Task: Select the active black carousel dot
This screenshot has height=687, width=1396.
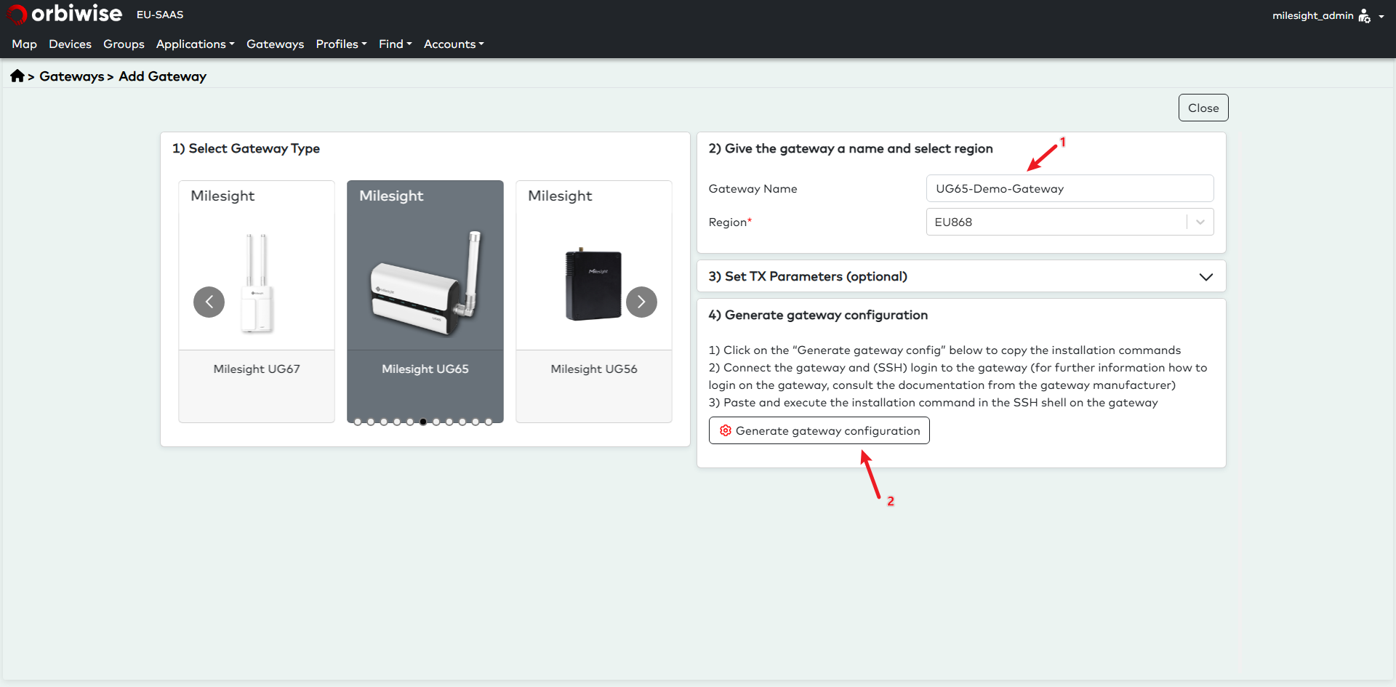Action: click(423, 422)
